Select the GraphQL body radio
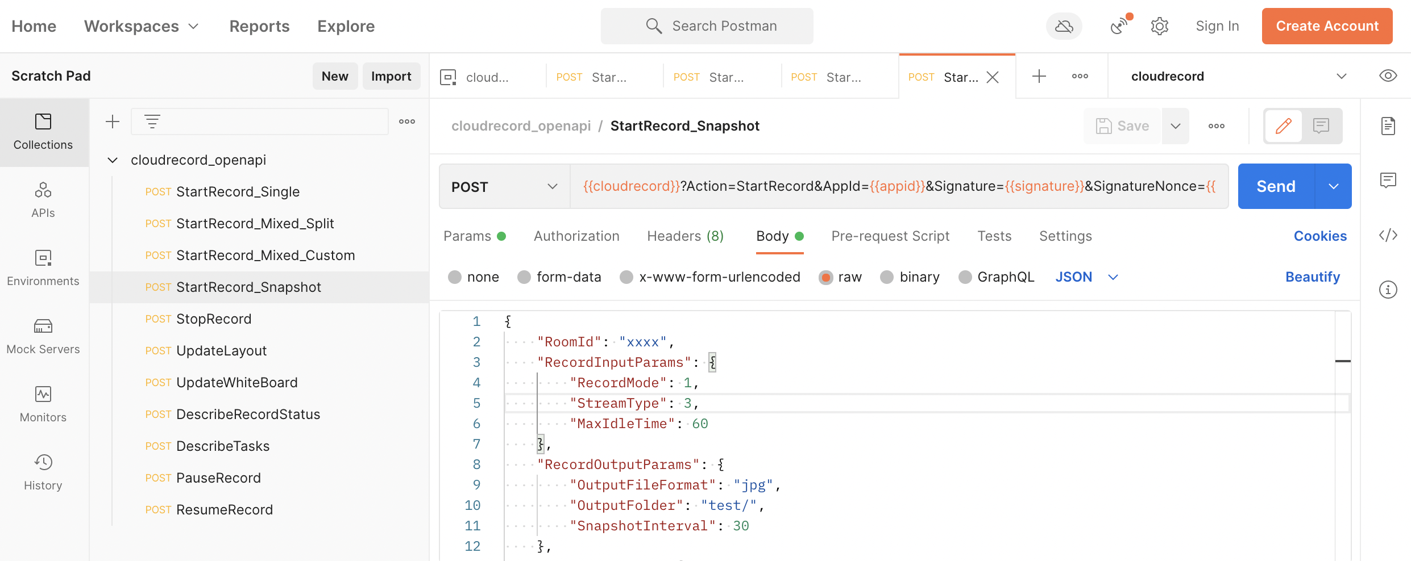1411x561 pixels. pyautogui.click(x=965, y=277)
